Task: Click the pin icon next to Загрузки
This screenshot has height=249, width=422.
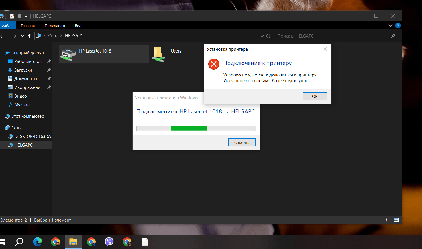Action: 49,70
